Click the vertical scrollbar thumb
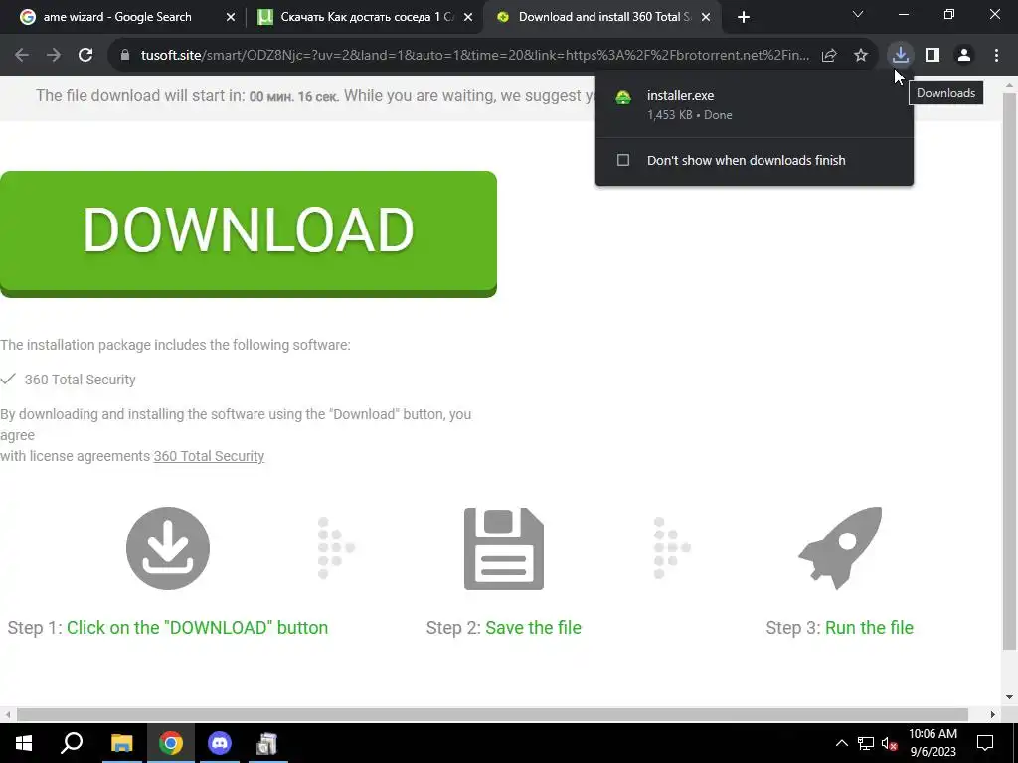This screenshot has height=763, width=1018. 1010,372
